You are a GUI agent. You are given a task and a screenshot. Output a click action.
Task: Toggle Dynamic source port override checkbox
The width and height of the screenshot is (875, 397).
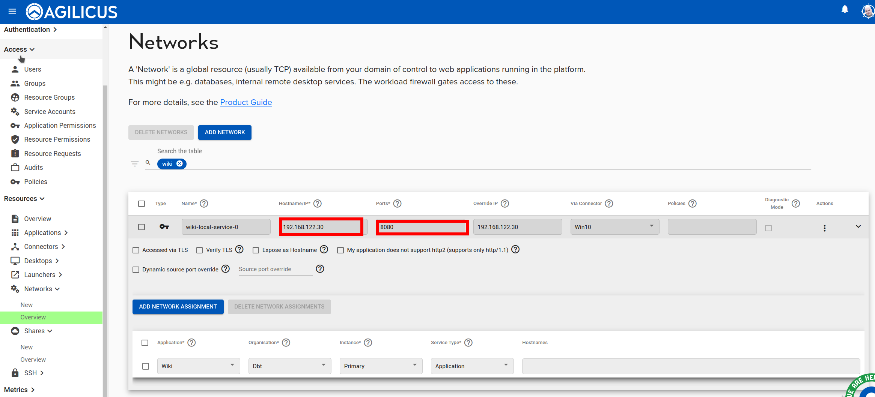136,270
